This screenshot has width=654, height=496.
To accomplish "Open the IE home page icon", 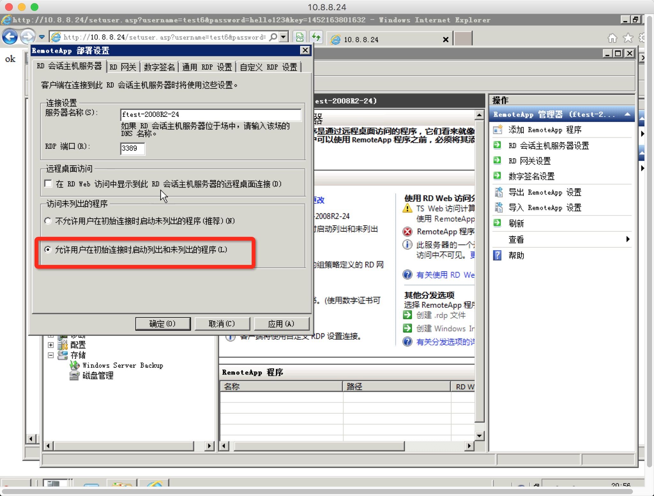I will [612, 38].
